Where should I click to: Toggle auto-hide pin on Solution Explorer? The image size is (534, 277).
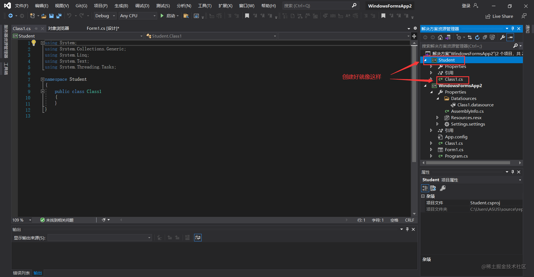tap(513, 29)
